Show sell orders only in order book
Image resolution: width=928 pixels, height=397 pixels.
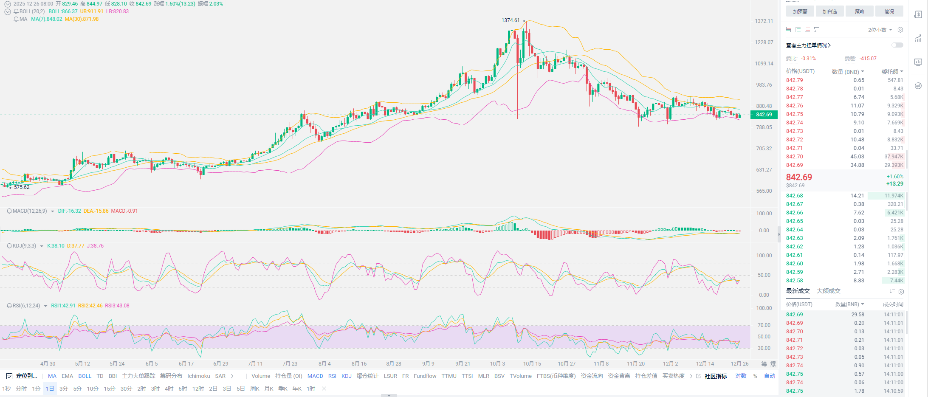[807, 30]
